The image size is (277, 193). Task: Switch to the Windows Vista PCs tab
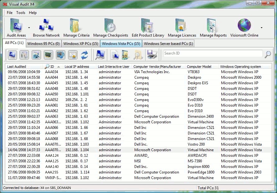tap(121, 44)
